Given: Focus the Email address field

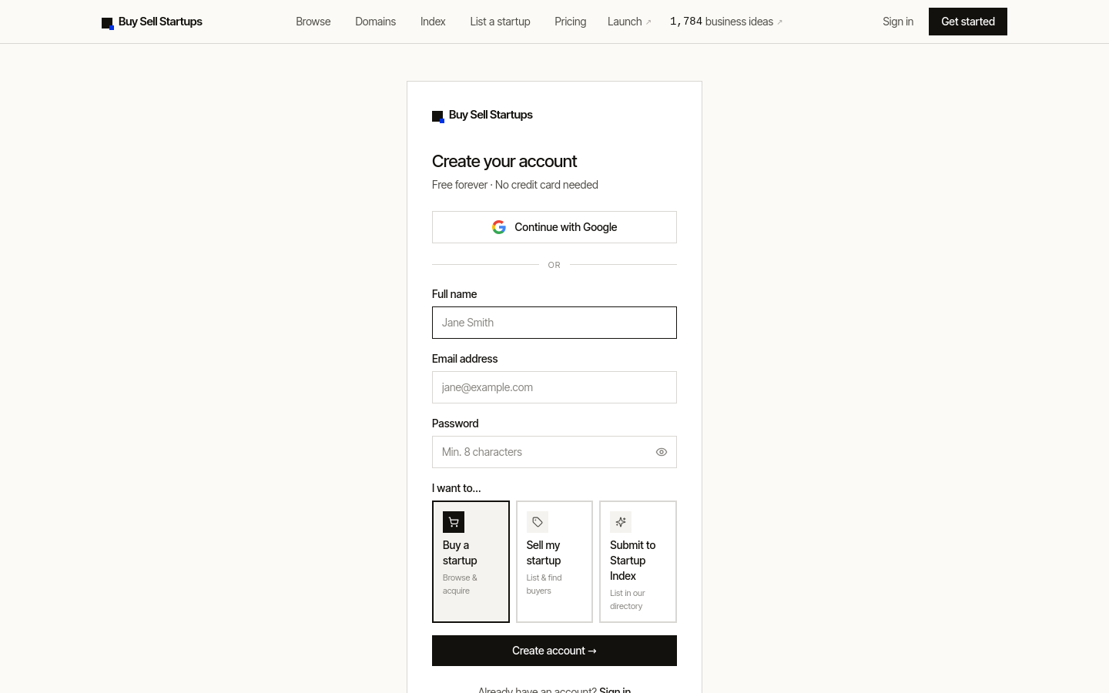Looking at the screenshot, I should pyautogui.click(x=554, y=387).
